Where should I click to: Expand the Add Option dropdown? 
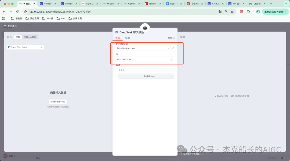point(146,76)
